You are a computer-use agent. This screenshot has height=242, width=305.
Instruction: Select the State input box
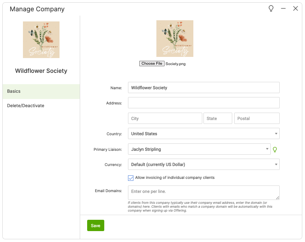click(x=217, y=118)
